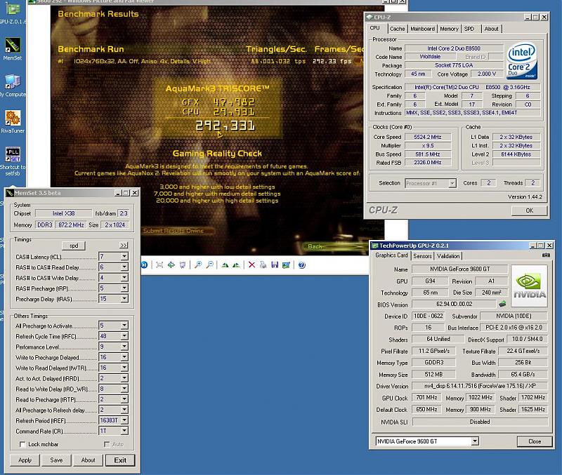
Task: Open All Precharge to Activate dropdown
Action: click(x=124, y=326)
